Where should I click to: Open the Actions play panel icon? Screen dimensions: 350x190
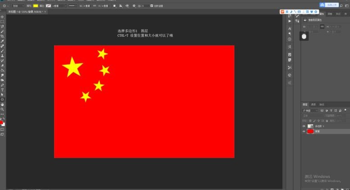[290, 21]
